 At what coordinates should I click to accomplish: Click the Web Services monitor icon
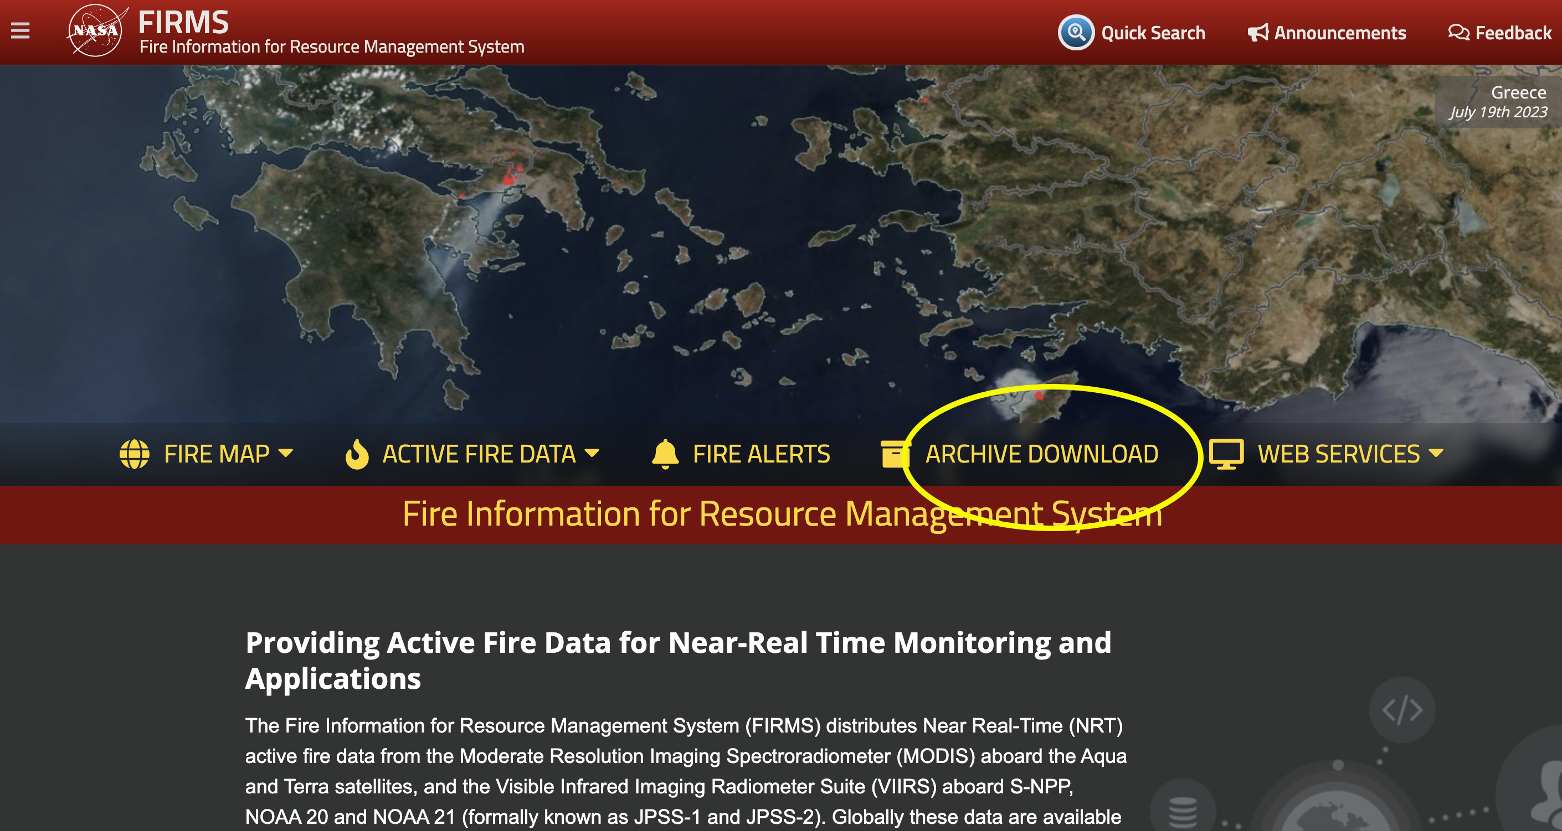(1226, 454)
